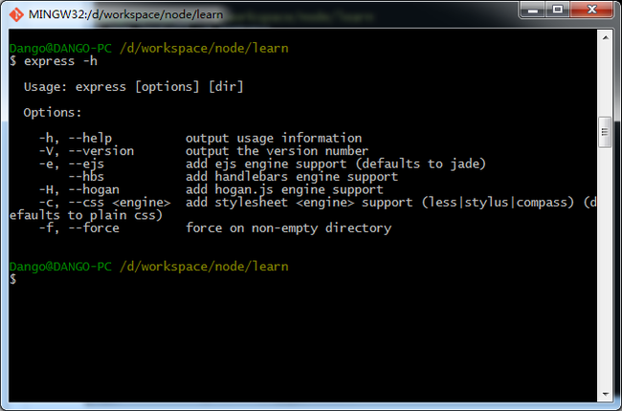Click 'add hogan.js engine support' description
Screen dimensions: 622x411
pos(284,190)
